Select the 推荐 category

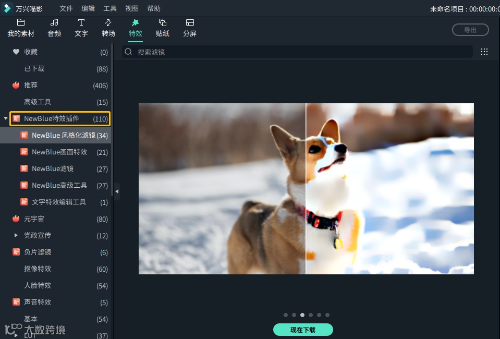click(55, 85)
